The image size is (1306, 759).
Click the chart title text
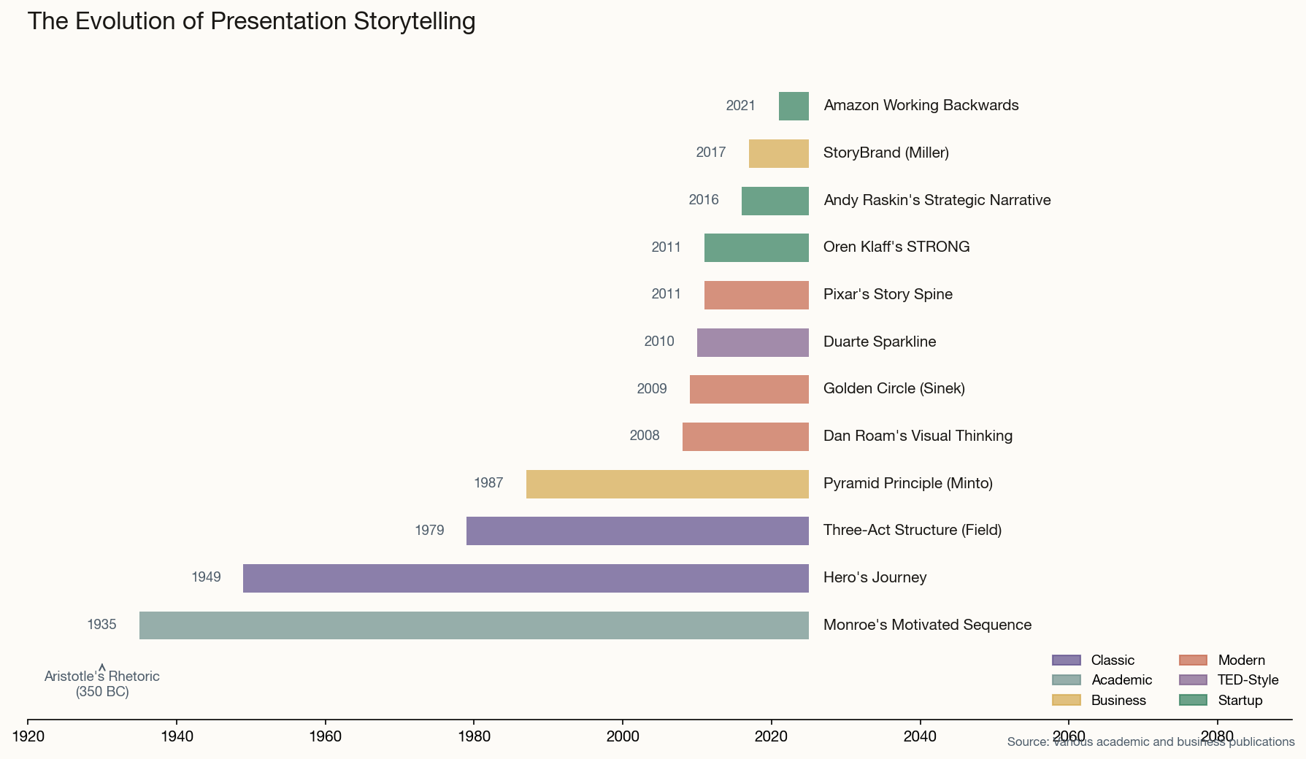(x=252, y=21)
